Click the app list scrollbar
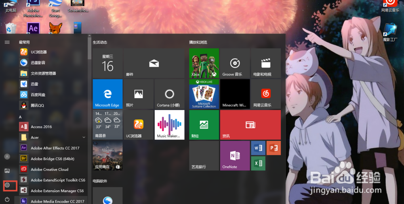This screenshot has height=204, width=404. pyautogui.click(x=90, y=49)
